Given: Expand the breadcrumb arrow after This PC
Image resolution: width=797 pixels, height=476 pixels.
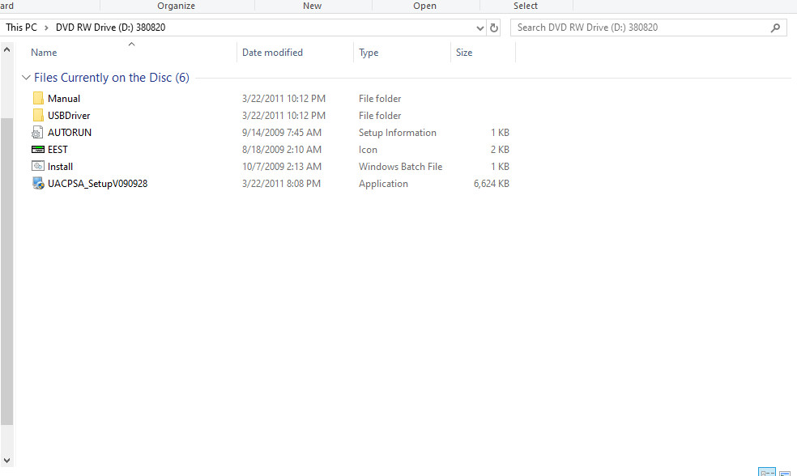Looking at the screenshot, I should 46,28.
